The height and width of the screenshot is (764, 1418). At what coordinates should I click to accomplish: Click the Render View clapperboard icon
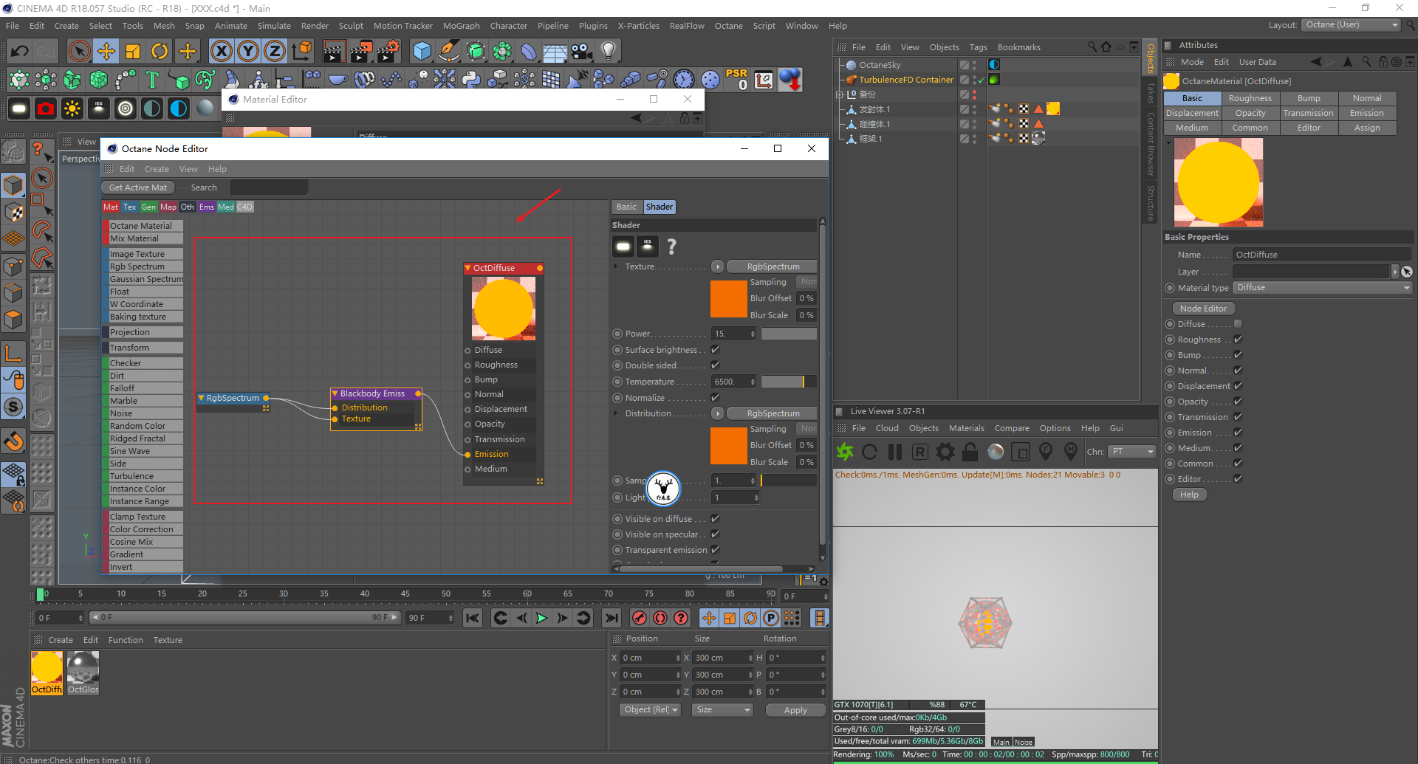click(x=334, y=51)
